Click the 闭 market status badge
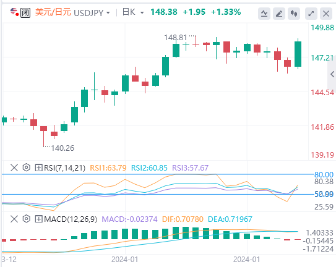336x267 pixels. [25, 12]
